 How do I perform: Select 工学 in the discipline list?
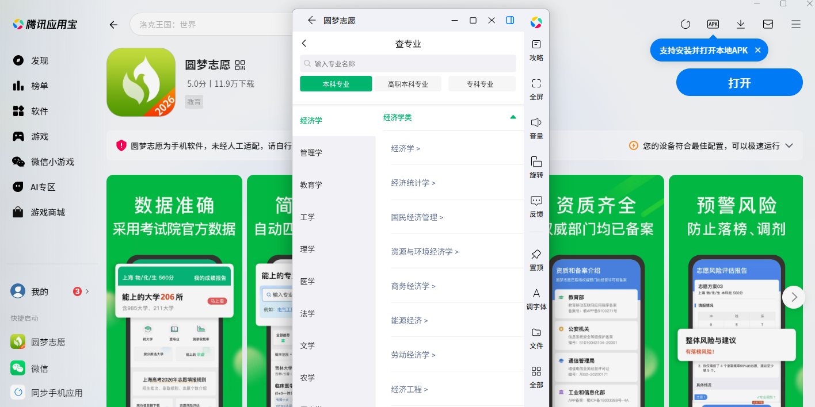point(334,217)
